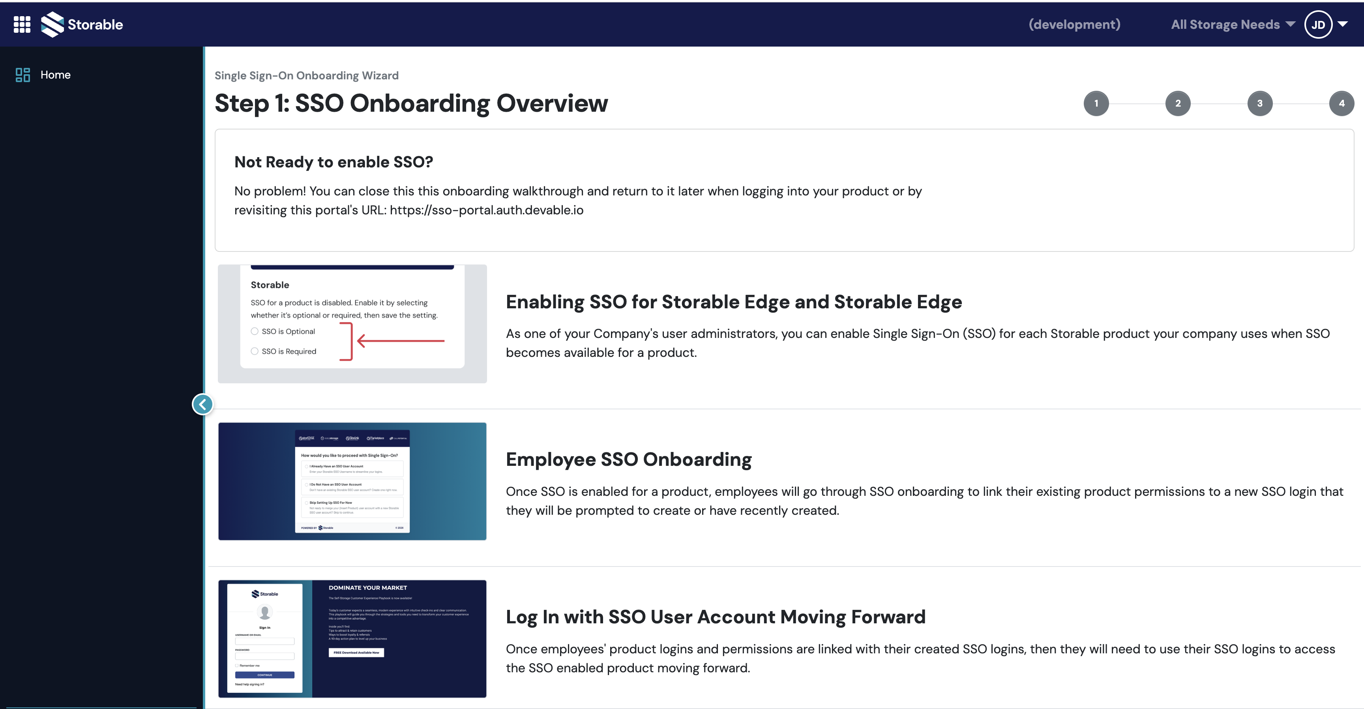The image size is (1364, 709).
Task: Jump to wizard step 2 circle
Action: point(1178,103)
